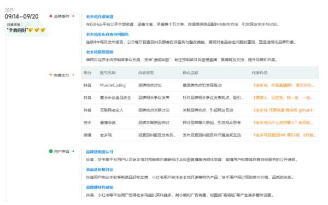Viewport: 328px width, 205px height.
Task: Open the 《老乡鸡，你是真猛啊！ representative work link
Action: (284, 85)
